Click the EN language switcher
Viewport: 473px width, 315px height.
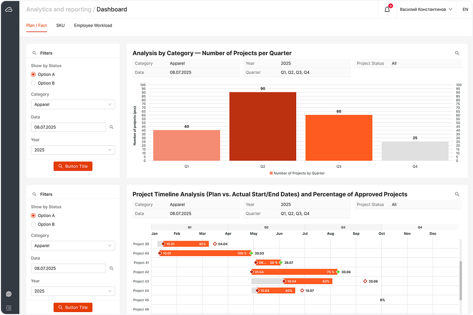coord(465,9)
